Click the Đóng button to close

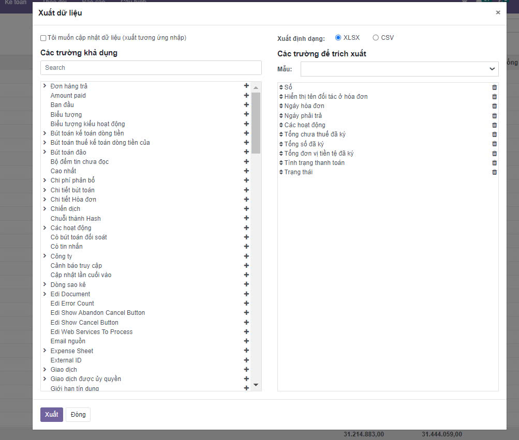[x=78, y=415]
